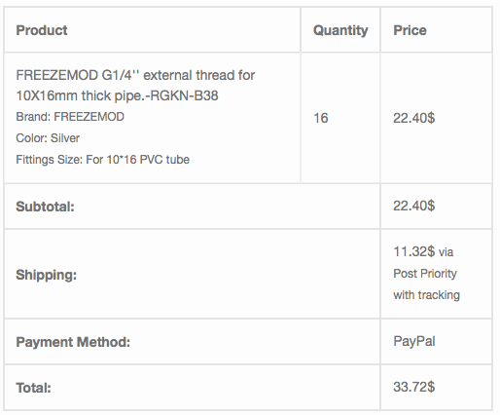The image size is (500, 415).
Task: Click the Brand: FREEZEMOD text
Action: click(70, 117)
